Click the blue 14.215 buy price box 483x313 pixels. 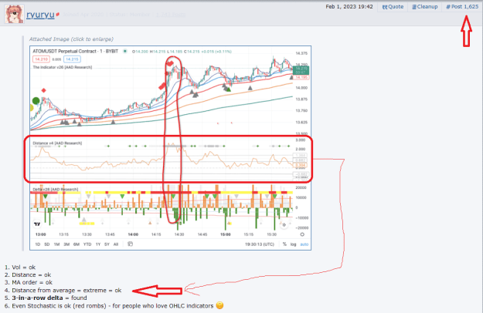pos(72,59)
